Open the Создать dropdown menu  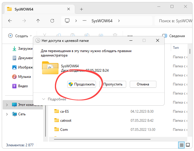[x=20, y=36]
